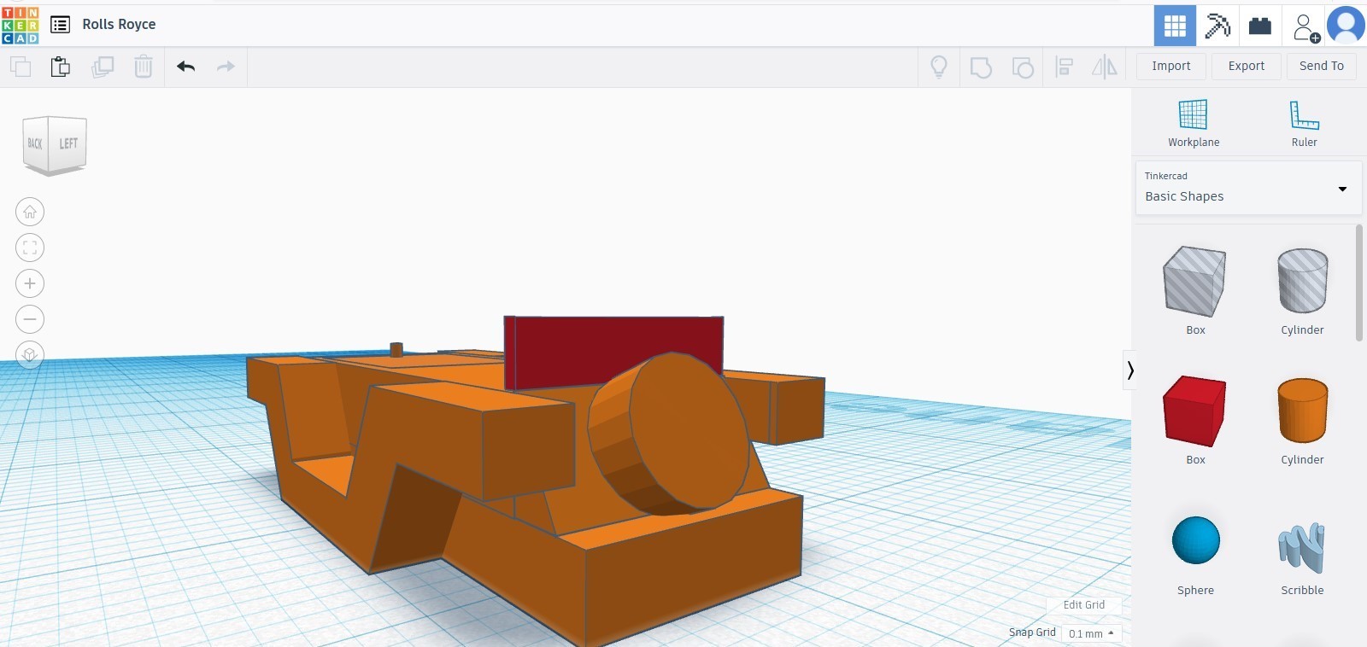
Task: Select the orange cylinder on the car model
Action: pos(671,434)
